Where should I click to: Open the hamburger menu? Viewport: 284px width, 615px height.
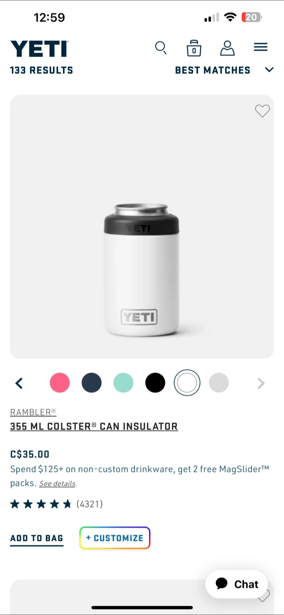click(x=261, y=47)
